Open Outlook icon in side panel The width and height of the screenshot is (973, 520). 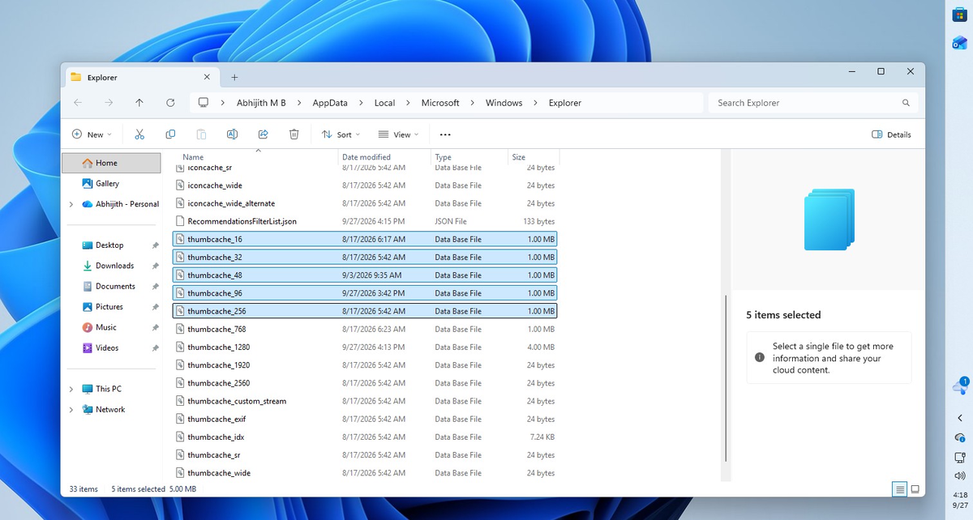(959, 42)
